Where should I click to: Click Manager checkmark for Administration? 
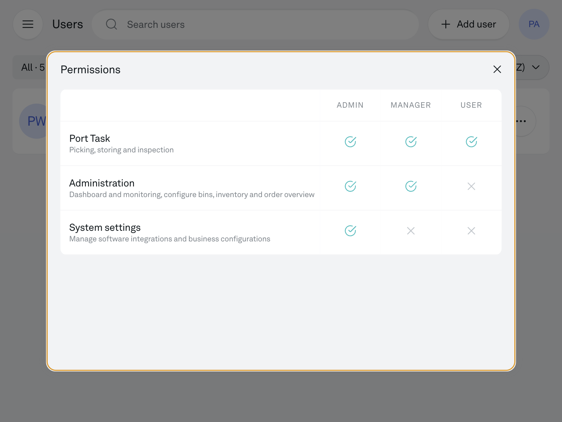click(411, 186)
